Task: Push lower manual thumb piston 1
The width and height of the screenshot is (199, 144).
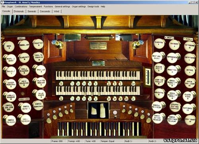Action: point(72,99)
